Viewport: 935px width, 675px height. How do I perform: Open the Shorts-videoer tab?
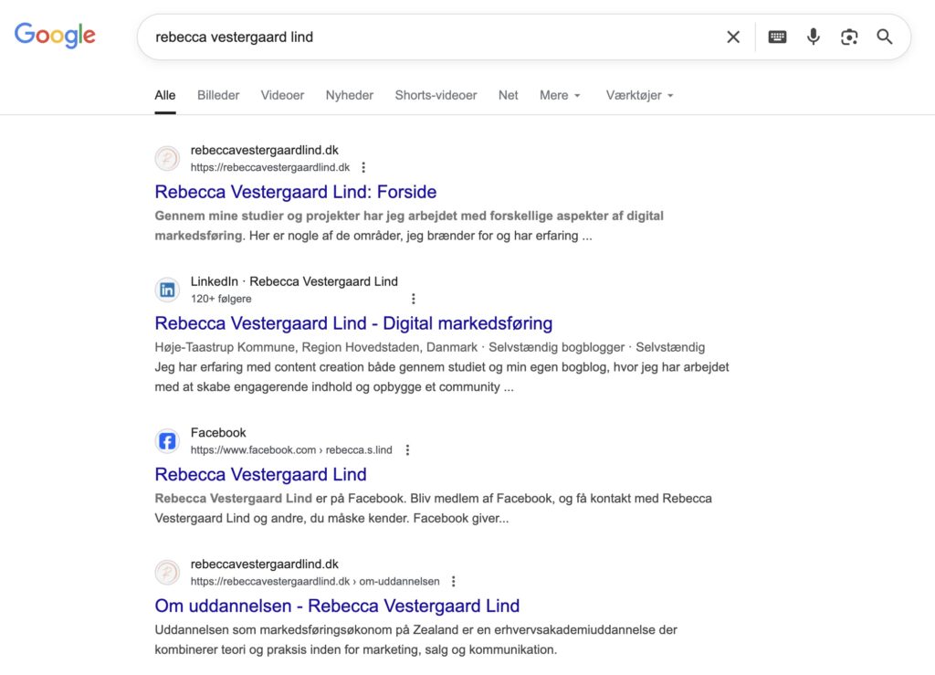(436, 95)
